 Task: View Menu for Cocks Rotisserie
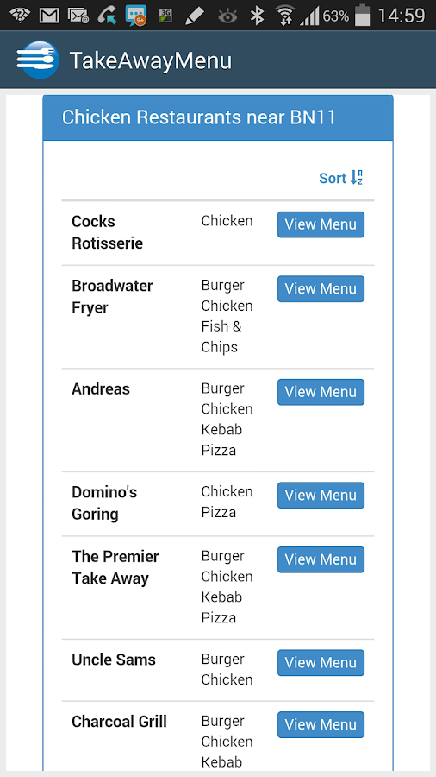point(321,224)
